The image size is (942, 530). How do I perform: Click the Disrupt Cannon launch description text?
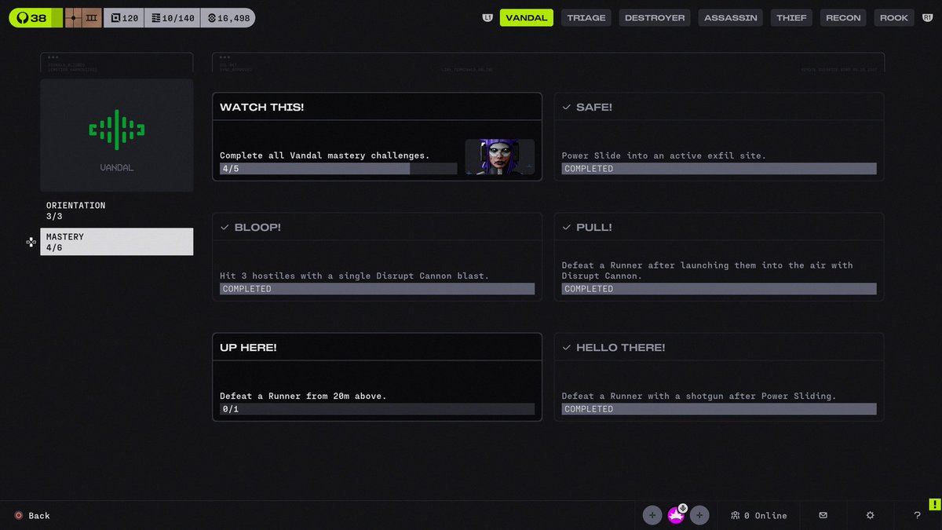click(x=707, y=270)
